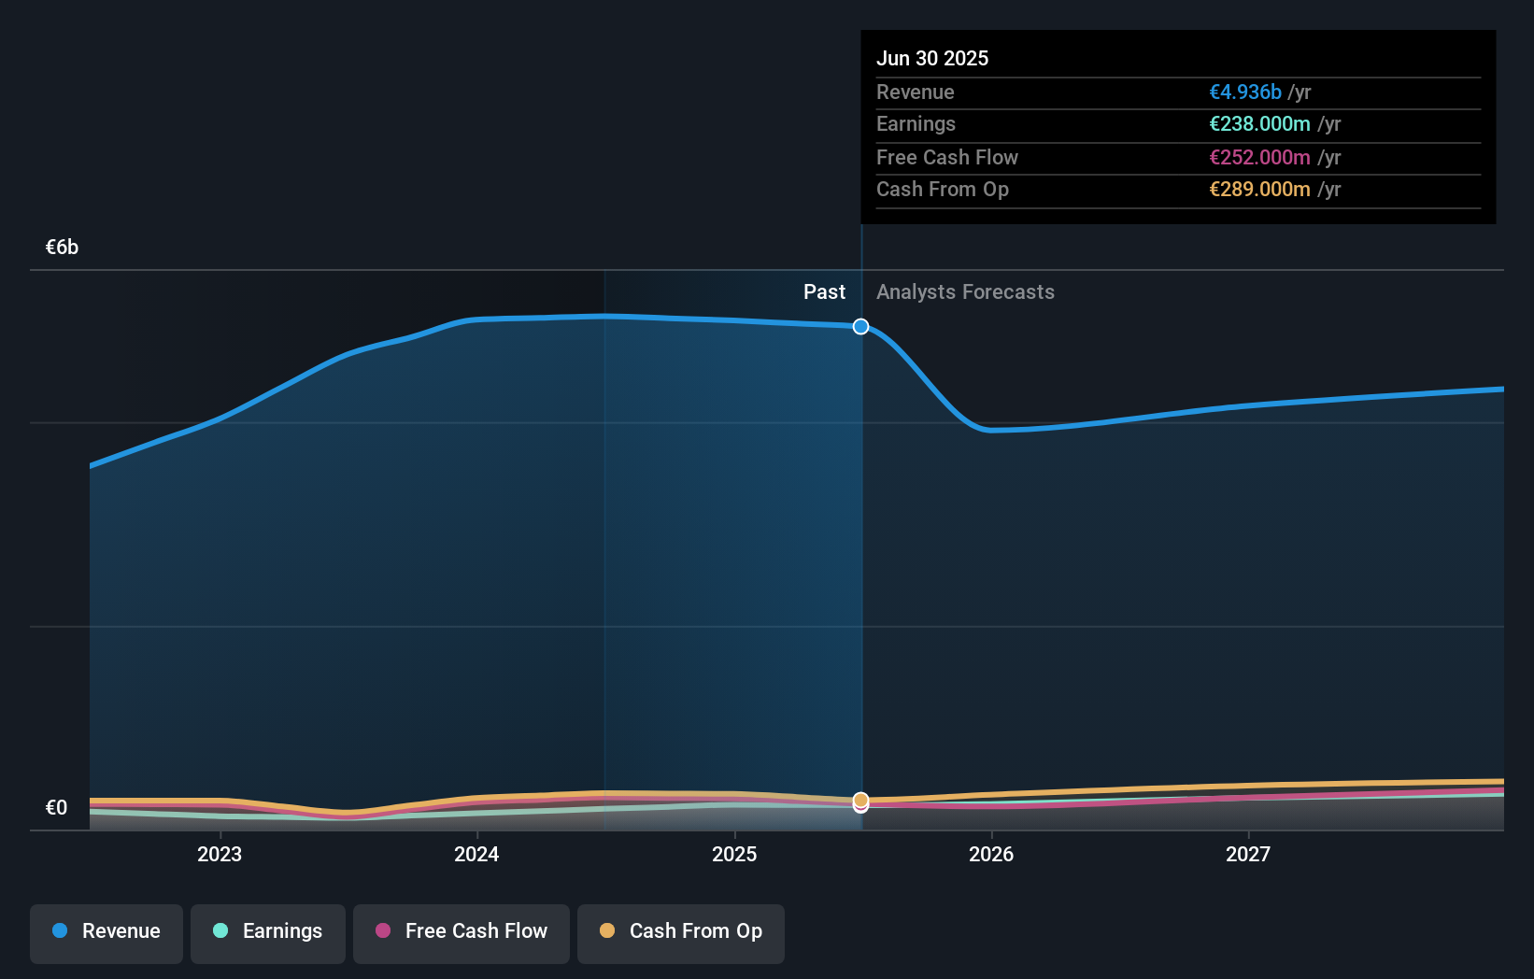
Task: Click the 2025 axis label
Action: click(734, 853)
